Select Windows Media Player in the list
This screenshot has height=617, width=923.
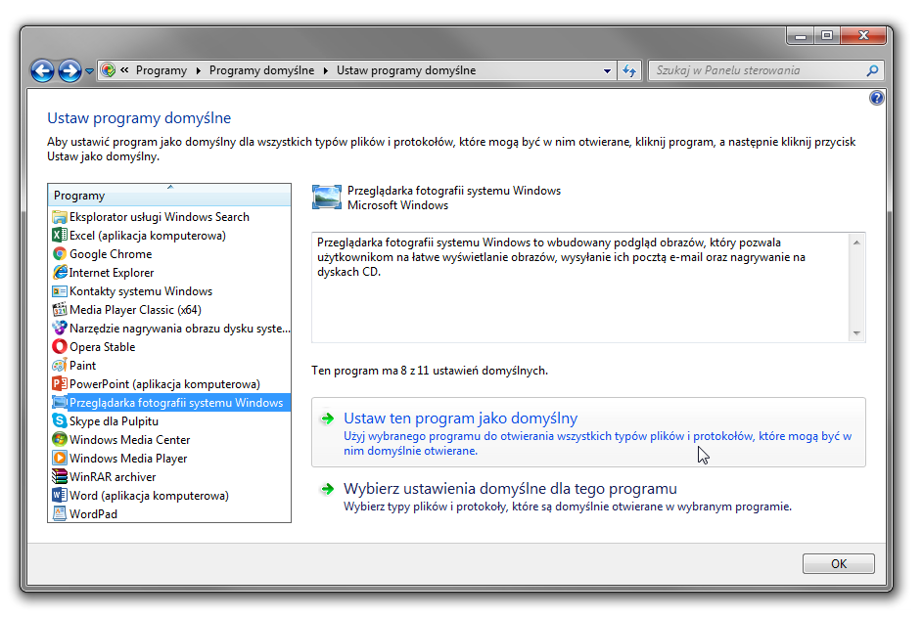click(x=169, y=459)
